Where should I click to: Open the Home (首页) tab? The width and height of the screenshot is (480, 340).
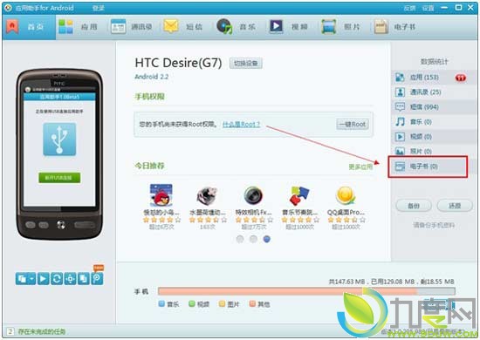tap(29, 27)
